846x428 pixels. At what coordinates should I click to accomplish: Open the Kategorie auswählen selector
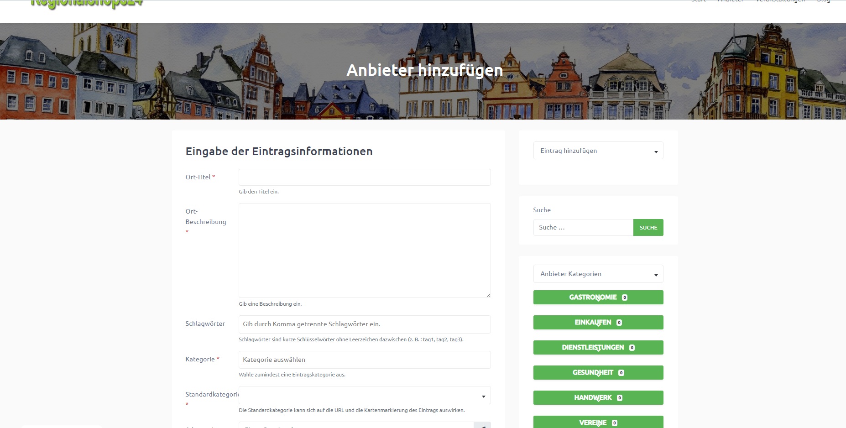click(x=364, y=360)
